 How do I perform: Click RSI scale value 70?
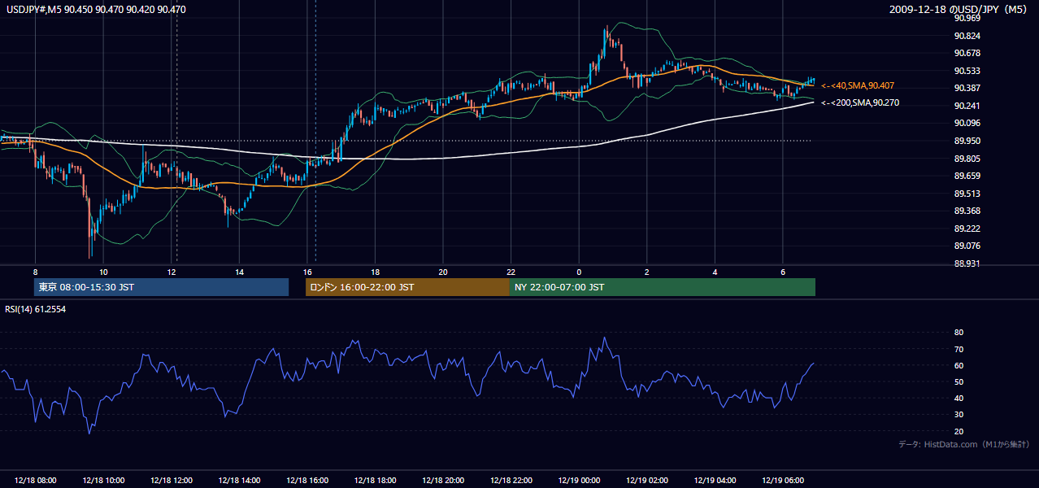point(959,349)
